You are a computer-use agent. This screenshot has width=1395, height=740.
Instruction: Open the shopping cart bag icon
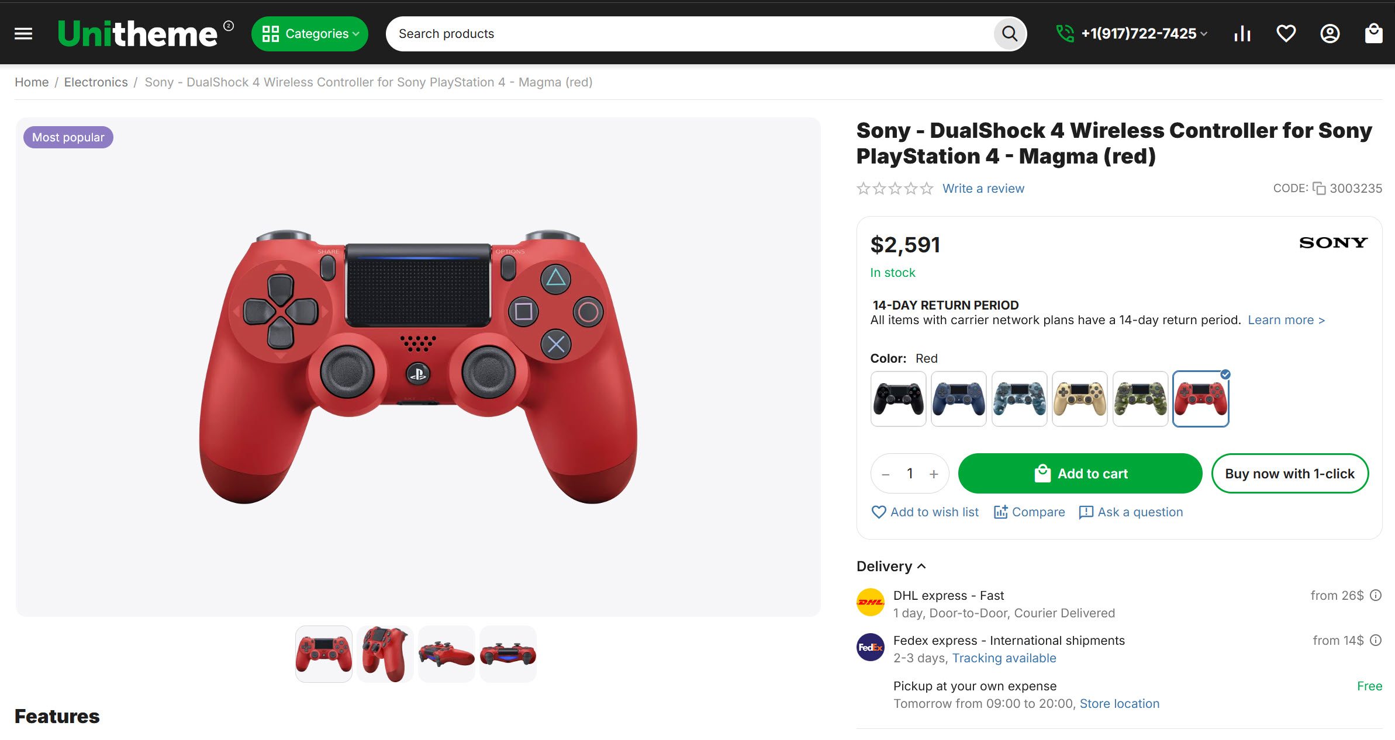pos(1373,34)
